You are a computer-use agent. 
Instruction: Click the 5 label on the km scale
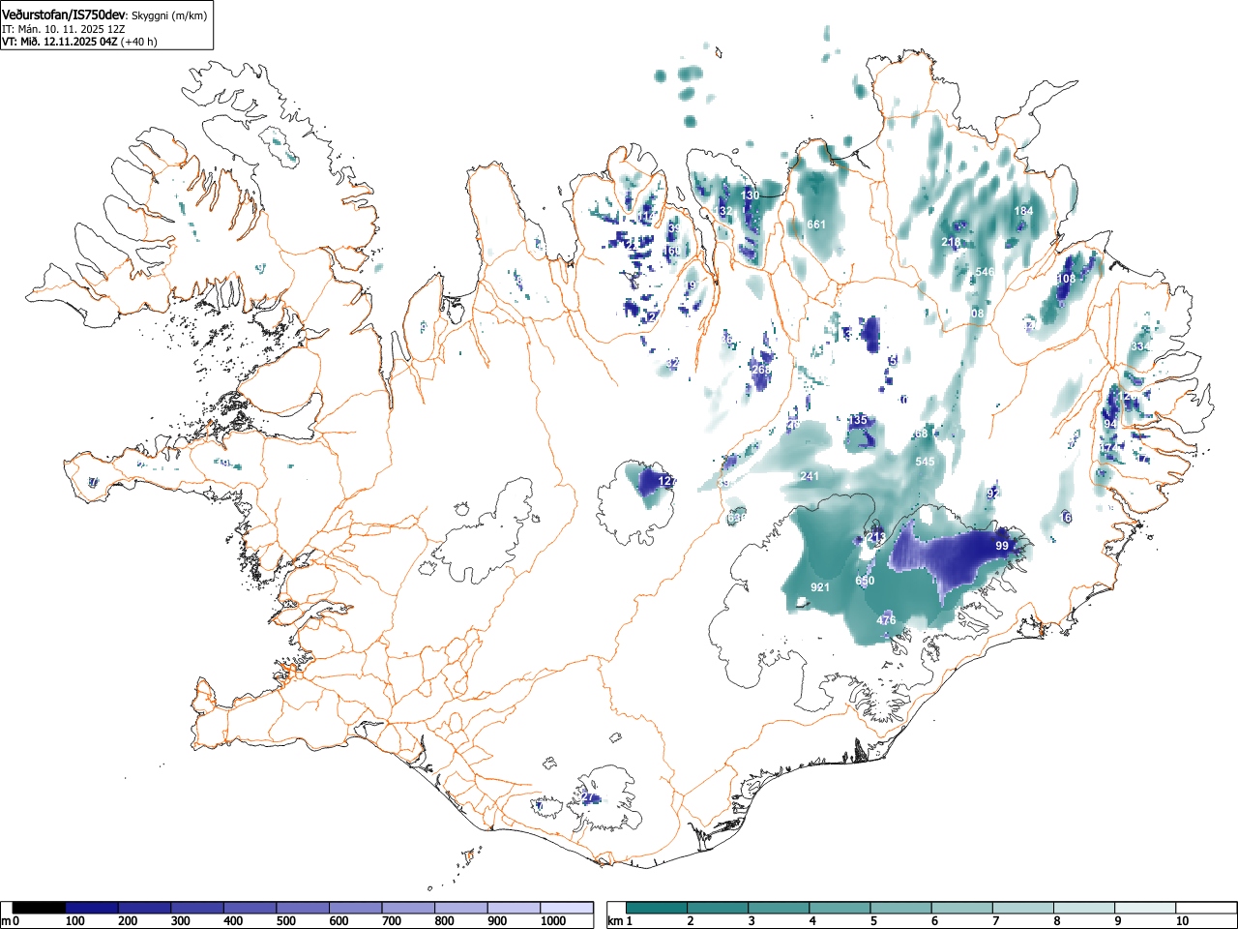873,921
